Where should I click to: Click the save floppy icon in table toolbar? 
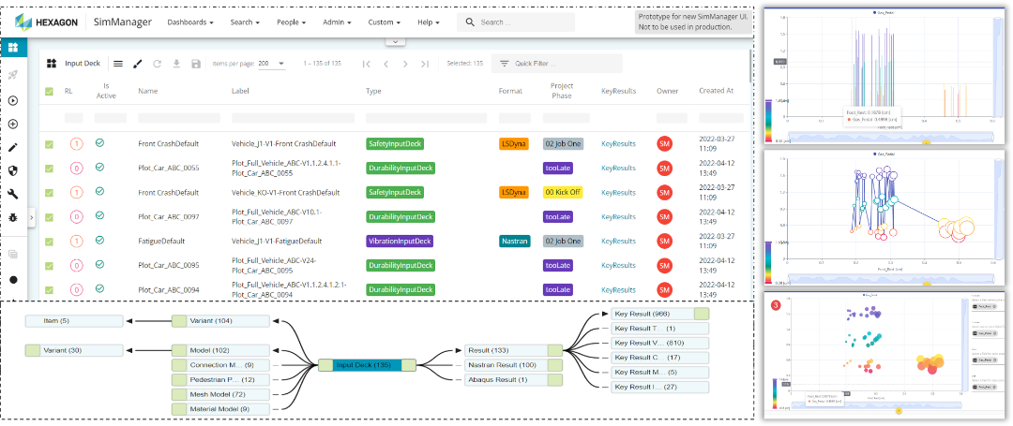pyautogui.click(x=196, y=63)
